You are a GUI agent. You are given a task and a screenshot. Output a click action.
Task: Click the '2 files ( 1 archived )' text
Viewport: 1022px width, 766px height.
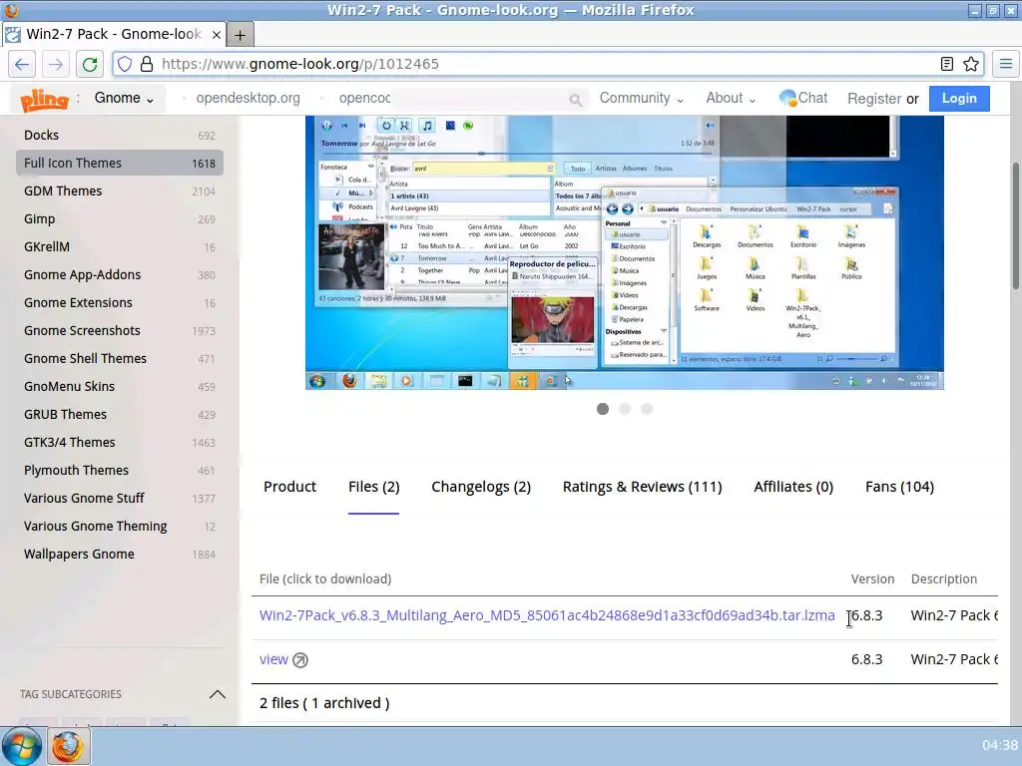point(324,703)
